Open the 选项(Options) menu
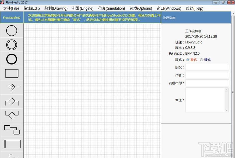Screen dimensions: 235x158 tap(141, 8)
